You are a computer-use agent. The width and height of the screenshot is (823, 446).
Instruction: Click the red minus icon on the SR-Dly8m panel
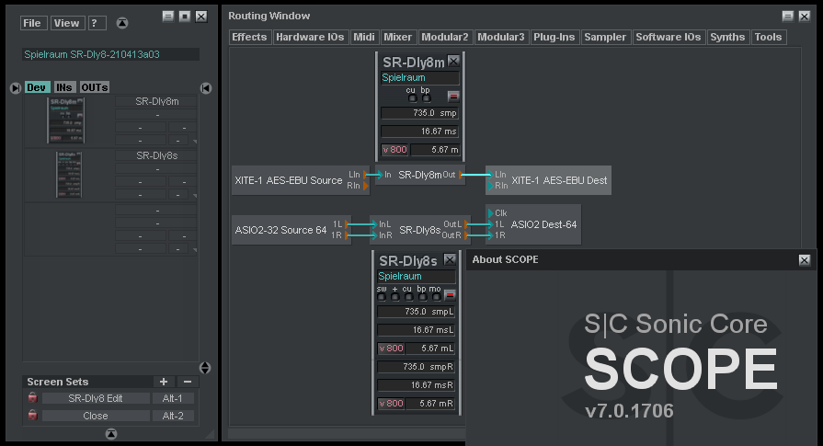click(x=453, y=97)
